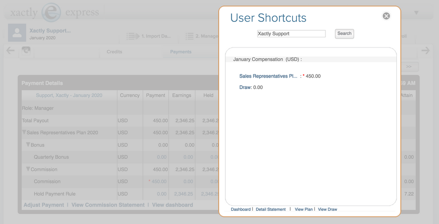Open the Sales Representatives Pl... link
This screenshot has width=439, height=224.
[x=268, y=76]
